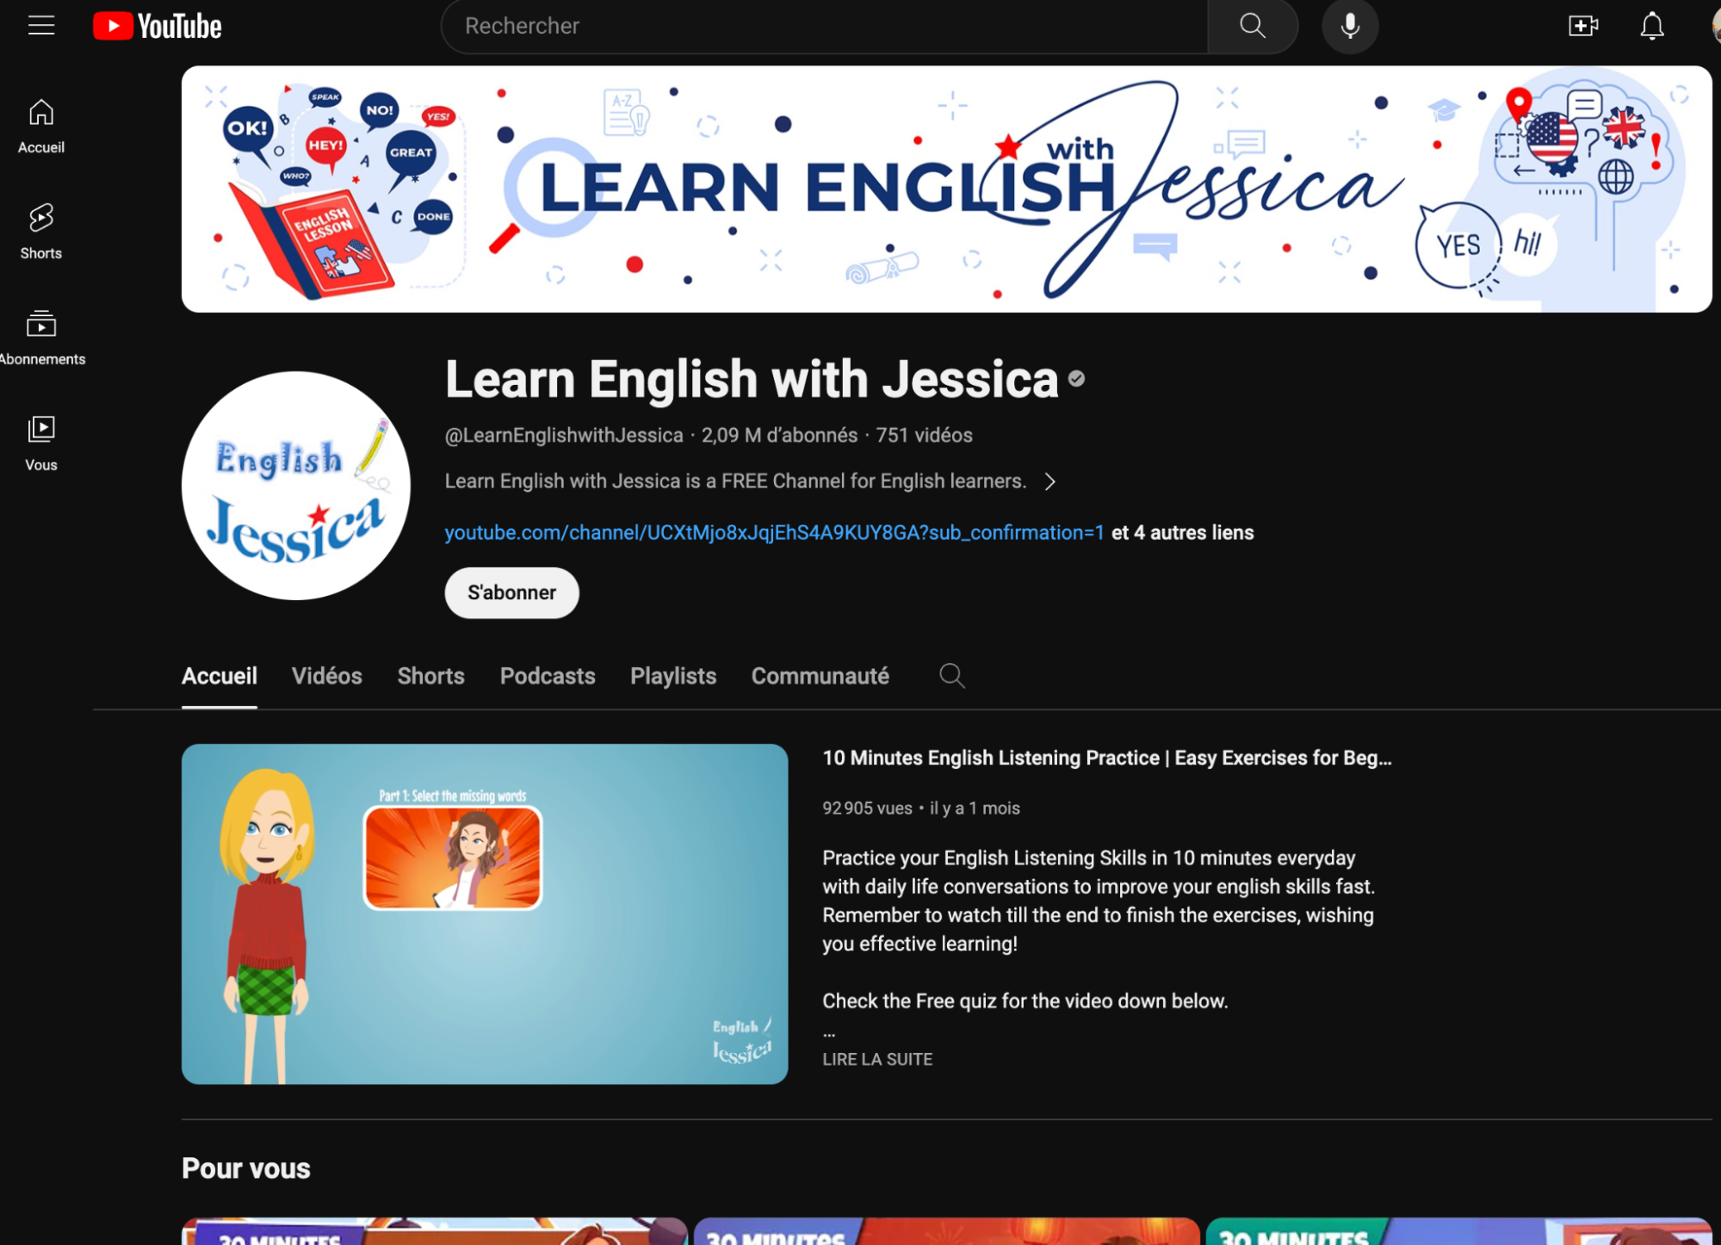Viewport: 1721px width, 1245px height.
Task: Open notifications bell
Action: [1651, 26]
